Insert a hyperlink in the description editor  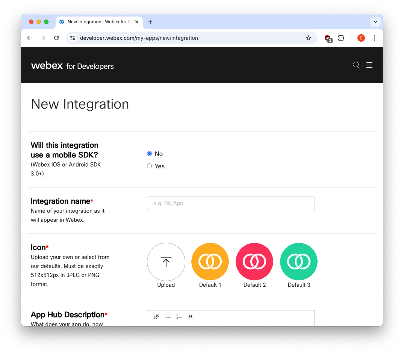point(157,316)
